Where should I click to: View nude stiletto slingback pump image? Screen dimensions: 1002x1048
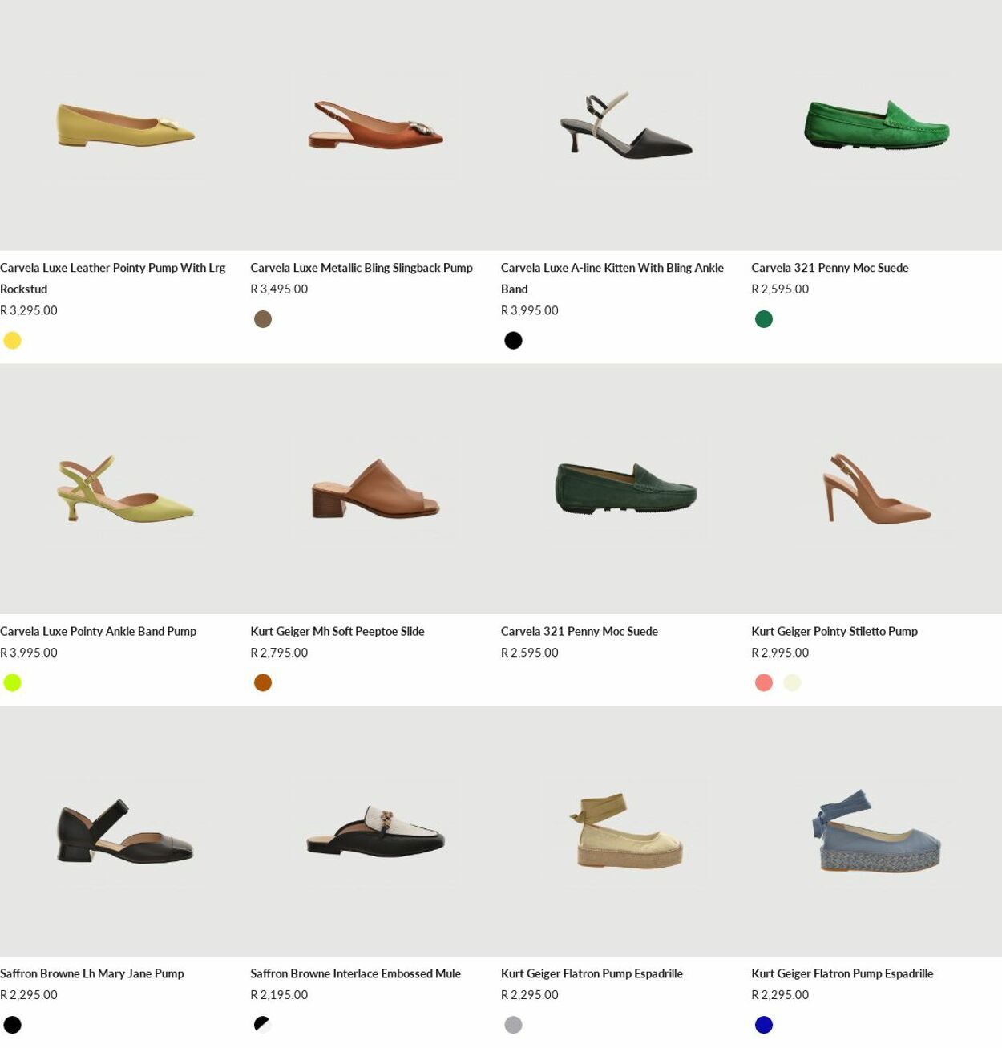point(876,489)
